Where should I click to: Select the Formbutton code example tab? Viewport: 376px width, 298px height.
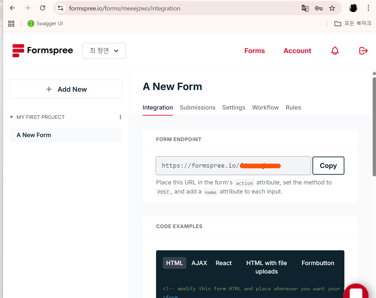click(x=318, y=263)
